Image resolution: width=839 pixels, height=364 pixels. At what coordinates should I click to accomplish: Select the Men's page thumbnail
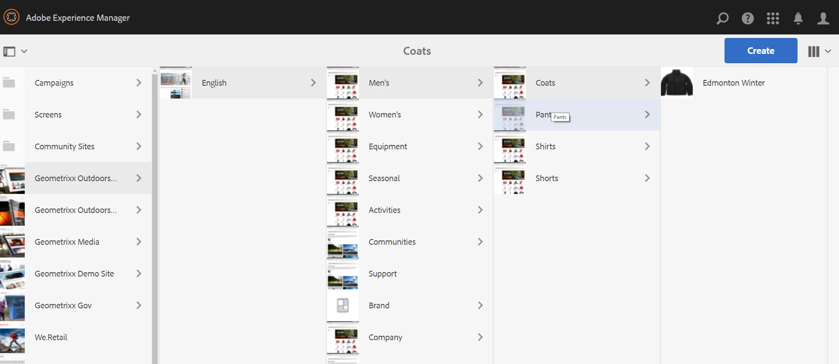(x=342, y=83)
